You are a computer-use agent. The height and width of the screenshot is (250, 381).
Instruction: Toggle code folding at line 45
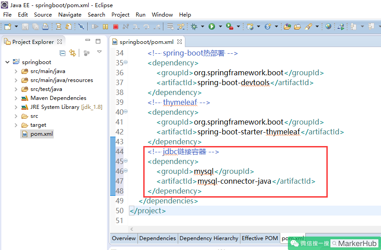pos(126,160)
